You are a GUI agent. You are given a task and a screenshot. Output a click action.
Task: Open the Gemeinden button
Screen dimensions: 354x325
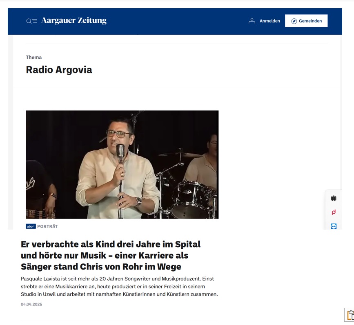click(306, 21)
